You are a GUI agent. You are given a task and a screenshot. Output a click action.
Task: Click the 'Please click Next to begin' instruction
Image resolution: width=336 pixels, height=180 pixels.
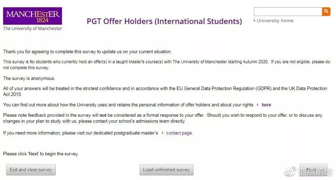coord(41,154)
